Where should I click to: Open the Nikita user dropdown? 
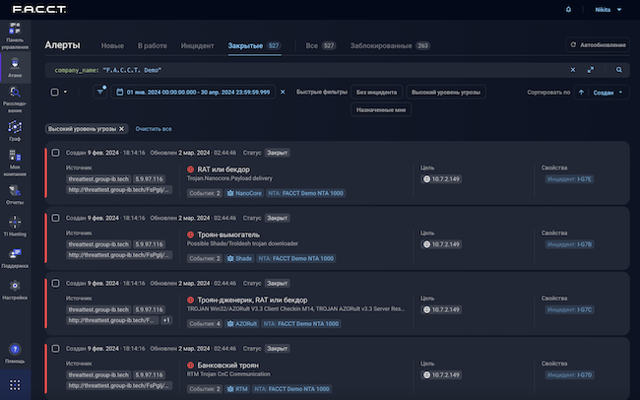pyautogui.click(x=608, y=10)
